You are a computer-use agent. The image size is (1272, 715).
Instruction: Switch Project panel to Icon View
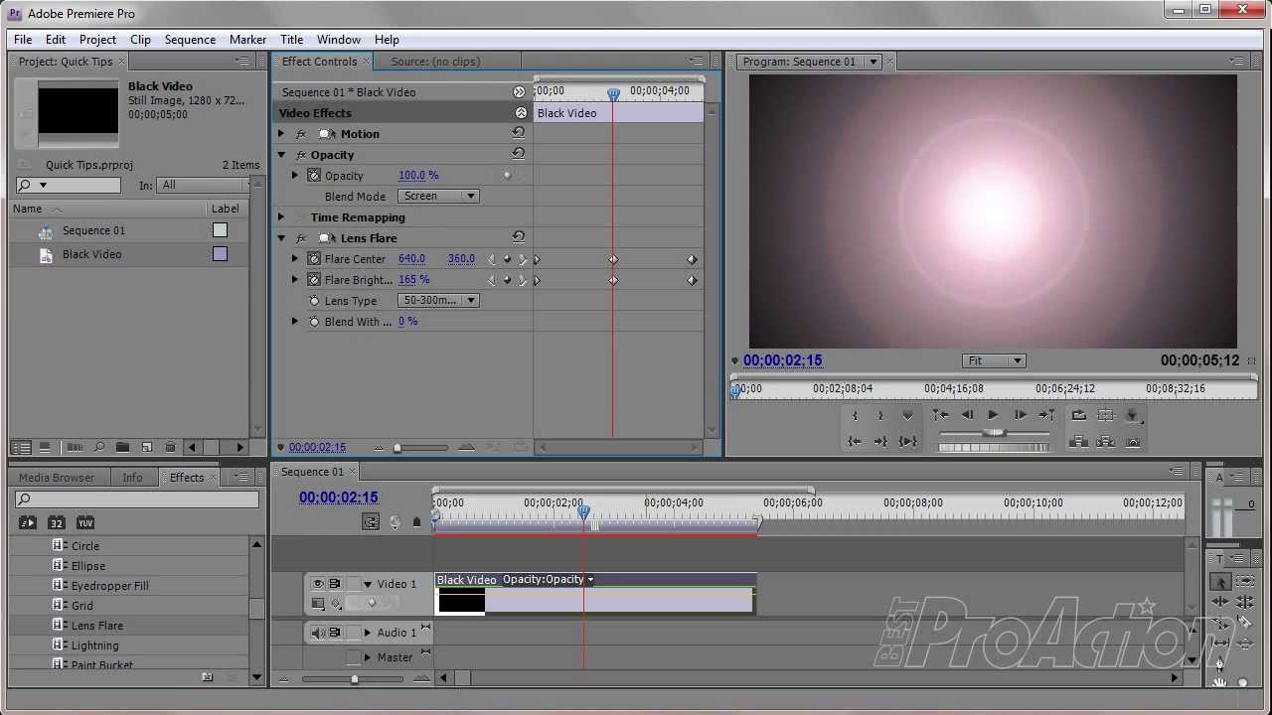click(x=45, y=448)
